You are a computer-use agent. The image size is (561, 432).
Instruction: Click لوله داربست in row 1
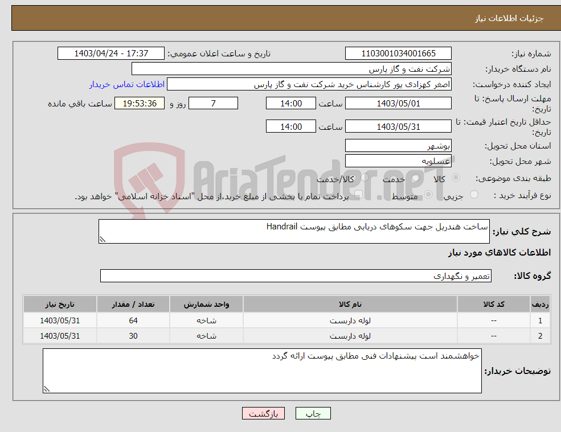coord(350,320)
